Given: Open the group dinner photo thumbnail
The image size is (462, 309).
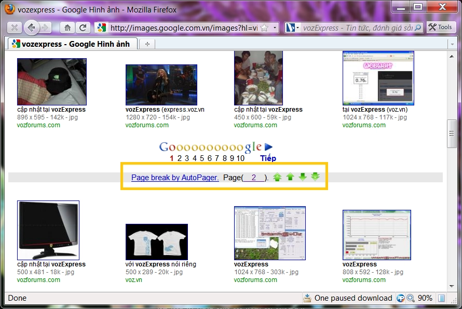Looking at the screenshot, I should (259, 78).
